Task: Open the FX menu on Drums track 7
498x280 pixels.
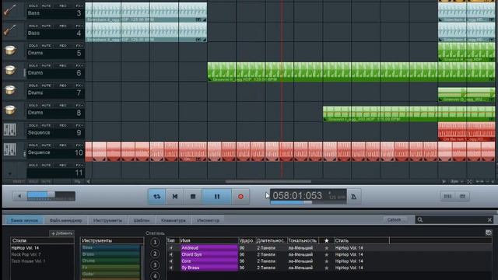Action: [x=79, y=86]
